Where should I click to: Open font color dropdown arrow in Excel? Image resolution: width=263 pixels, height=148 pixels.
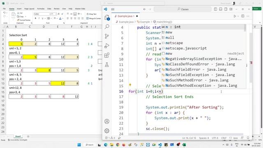point(63,18)
